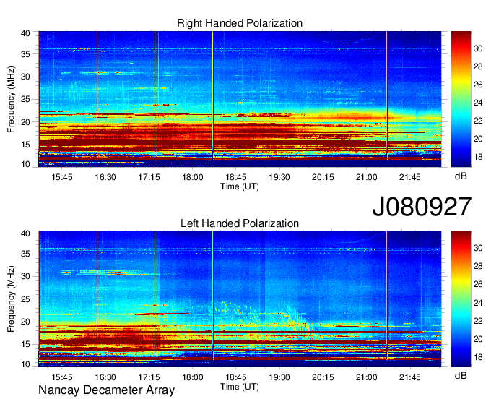Viewport: 491px width, 399px height.
Task: Click the 'Left Handed Polarization' title
Action: click(x=240, y=223)
